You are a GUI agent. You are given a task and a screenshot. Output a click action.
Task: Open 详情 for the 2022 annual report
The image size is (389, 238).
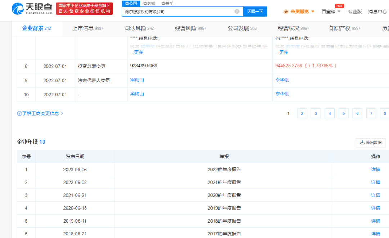point(376,170)
